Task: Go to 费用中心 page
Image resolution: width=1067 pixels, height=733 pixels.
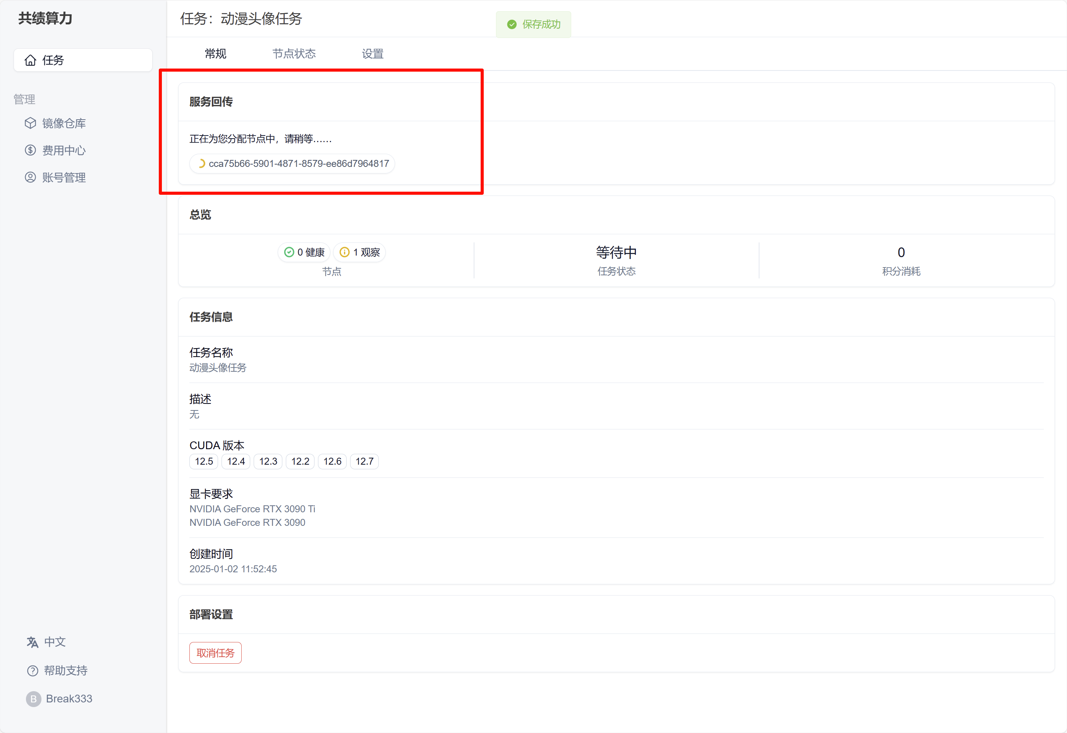Action: [64, 150]
